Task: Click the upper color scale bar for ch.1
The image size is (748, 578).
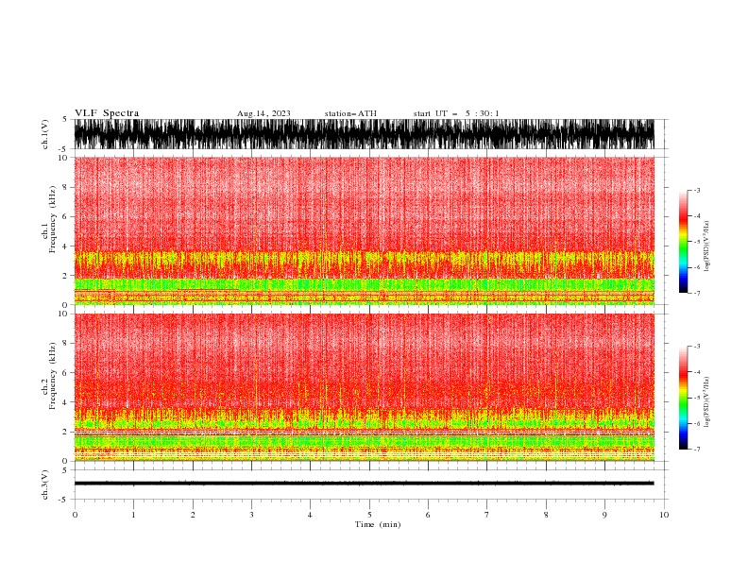Action: (x=683, y=242)
